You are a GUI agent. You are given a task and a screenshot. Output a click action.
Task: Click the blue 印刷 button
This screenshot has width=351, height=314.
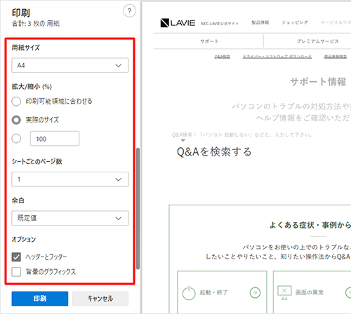click(x=40, y=299)
